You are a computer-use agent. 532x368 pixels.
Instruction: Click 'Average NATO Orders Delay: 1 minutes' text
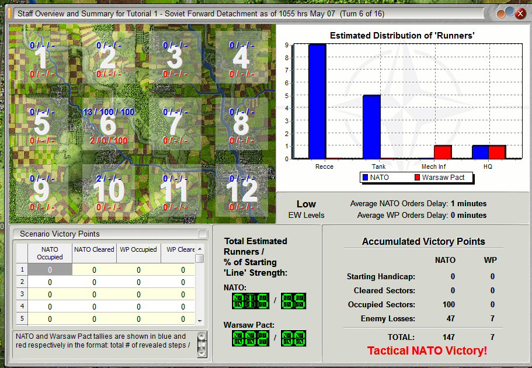point(418,204)
